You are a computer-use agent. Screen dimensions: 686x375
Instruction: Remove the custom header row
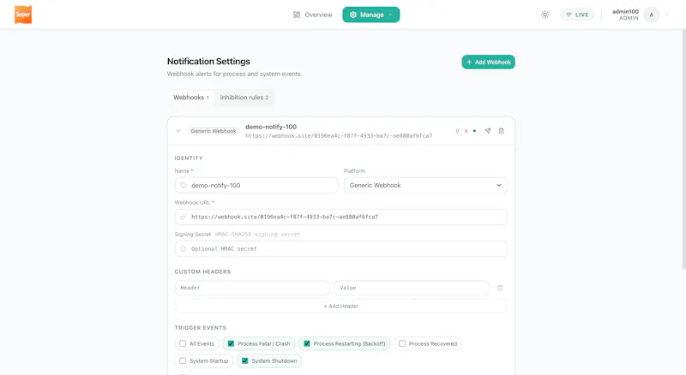tap(501, 288)
